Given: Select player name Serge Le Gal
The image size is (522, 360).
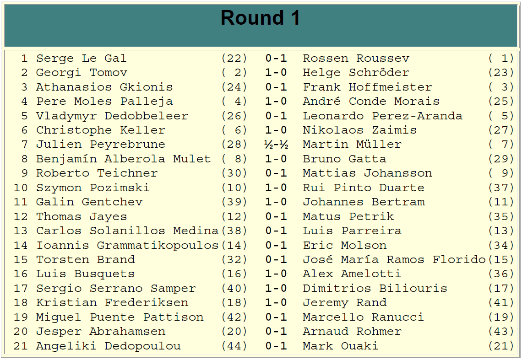Looking at the screenshot, I should 81,58.
